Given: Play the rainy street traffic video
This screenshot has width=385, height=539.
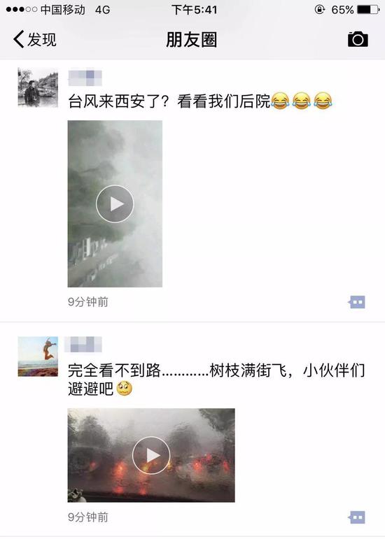Looking at the screenshot, I should pyautogui.click(x=151, y=455).
